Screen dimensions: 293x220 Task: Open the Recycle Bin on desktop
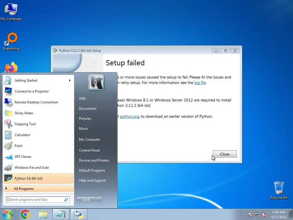[x=279, y=190]
